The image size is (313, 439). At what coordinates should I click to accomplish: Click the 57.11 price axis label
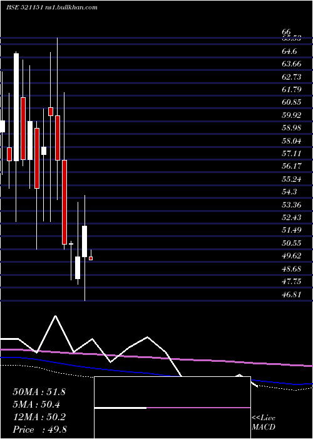click(292, 154)
